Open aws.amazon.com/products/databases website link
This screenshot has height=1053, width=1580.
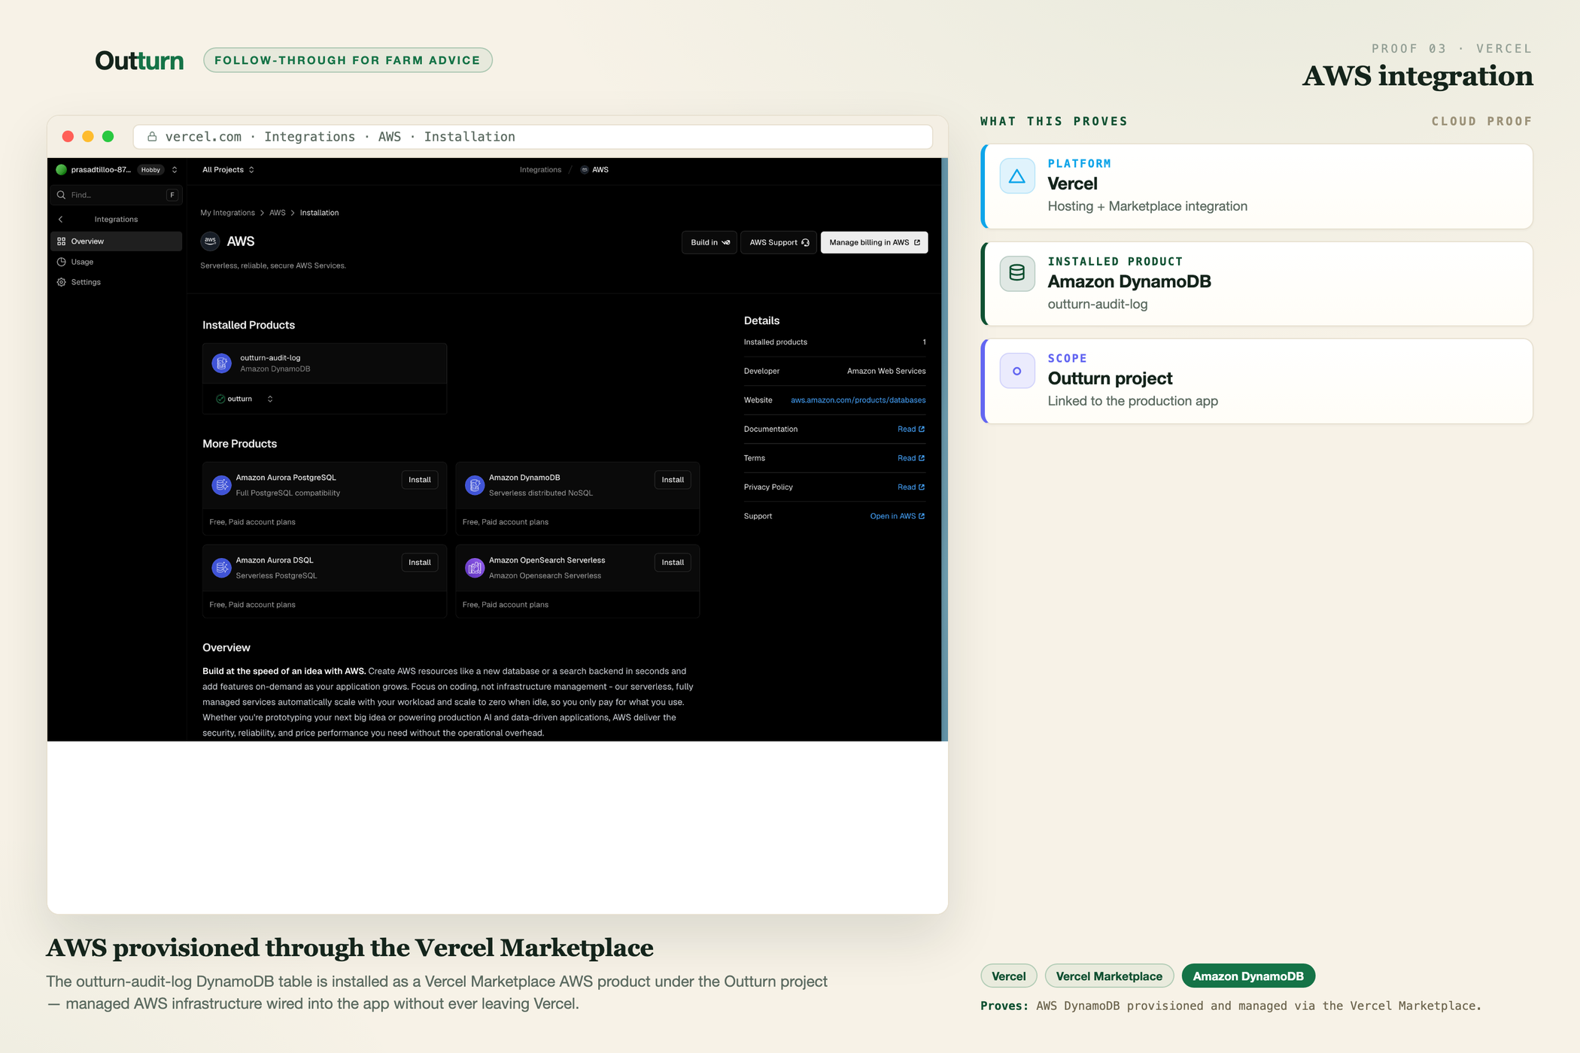[x=858, y=400]
